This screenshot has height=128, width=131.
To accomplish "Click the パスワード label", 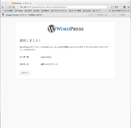I will coord(24,64).
